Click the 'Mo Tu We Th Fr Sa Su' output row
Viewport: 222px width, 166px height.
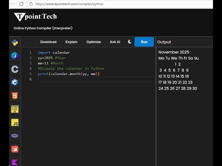pos(179,58)
